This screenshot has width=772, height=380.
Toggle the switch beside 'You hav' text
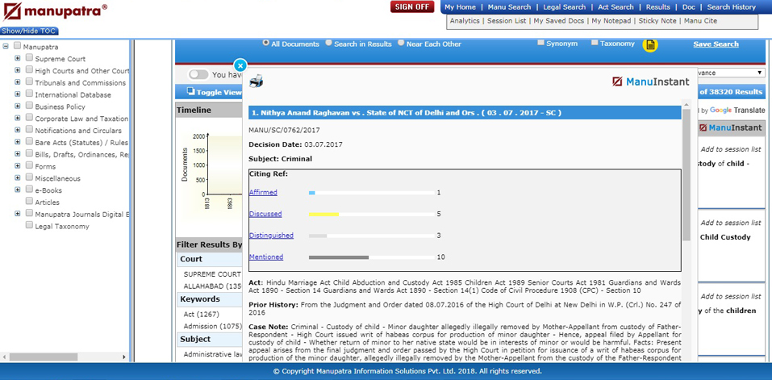coord(198,74)
